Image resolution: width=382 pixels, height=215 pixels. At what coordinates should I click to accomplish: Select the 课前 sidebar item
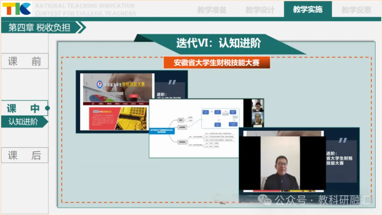click(x=25, y=61)
